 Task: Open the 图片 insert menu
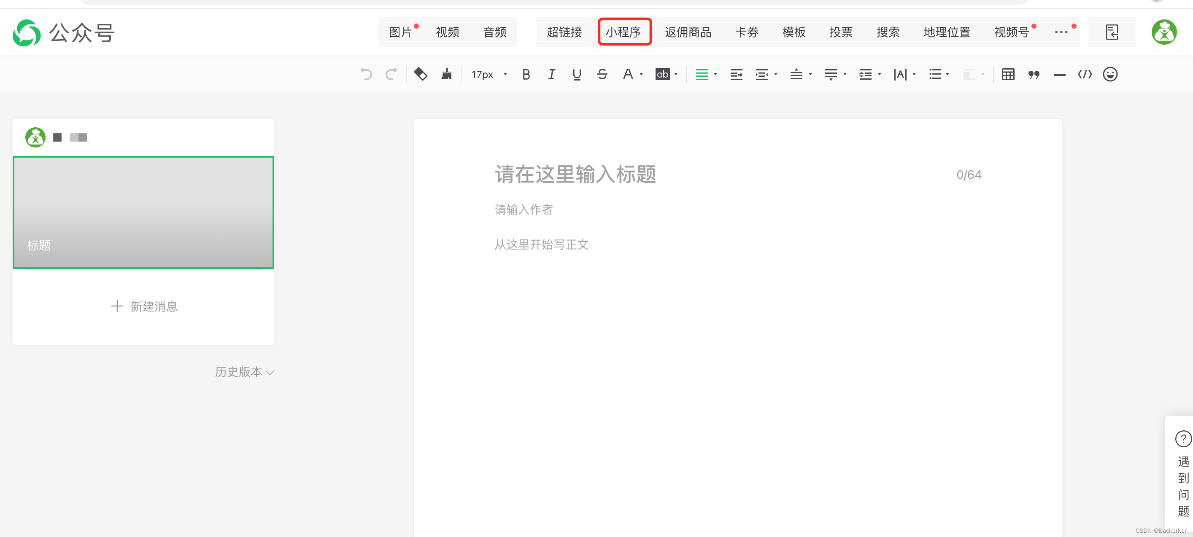(400, 32)
